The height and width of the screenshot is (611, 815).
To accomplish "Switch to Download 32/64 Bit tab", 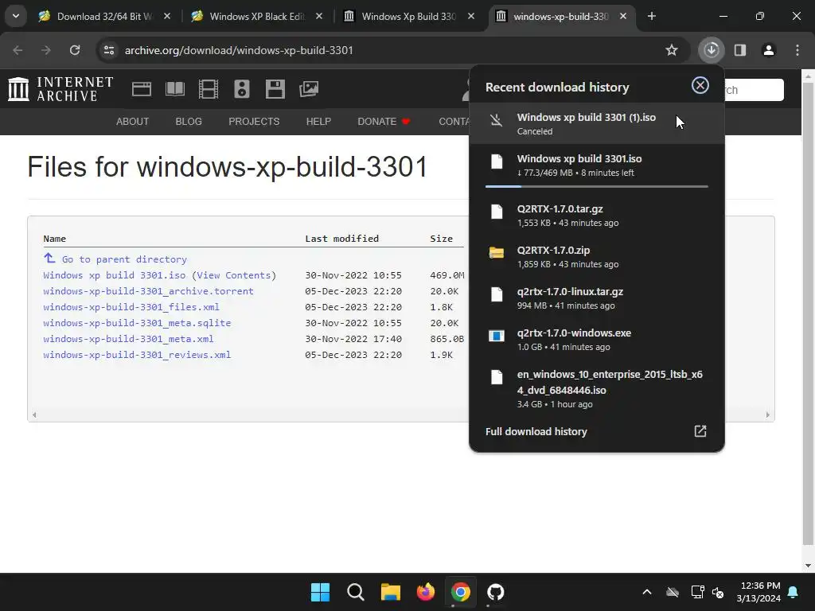I will [x=105, y=16].
